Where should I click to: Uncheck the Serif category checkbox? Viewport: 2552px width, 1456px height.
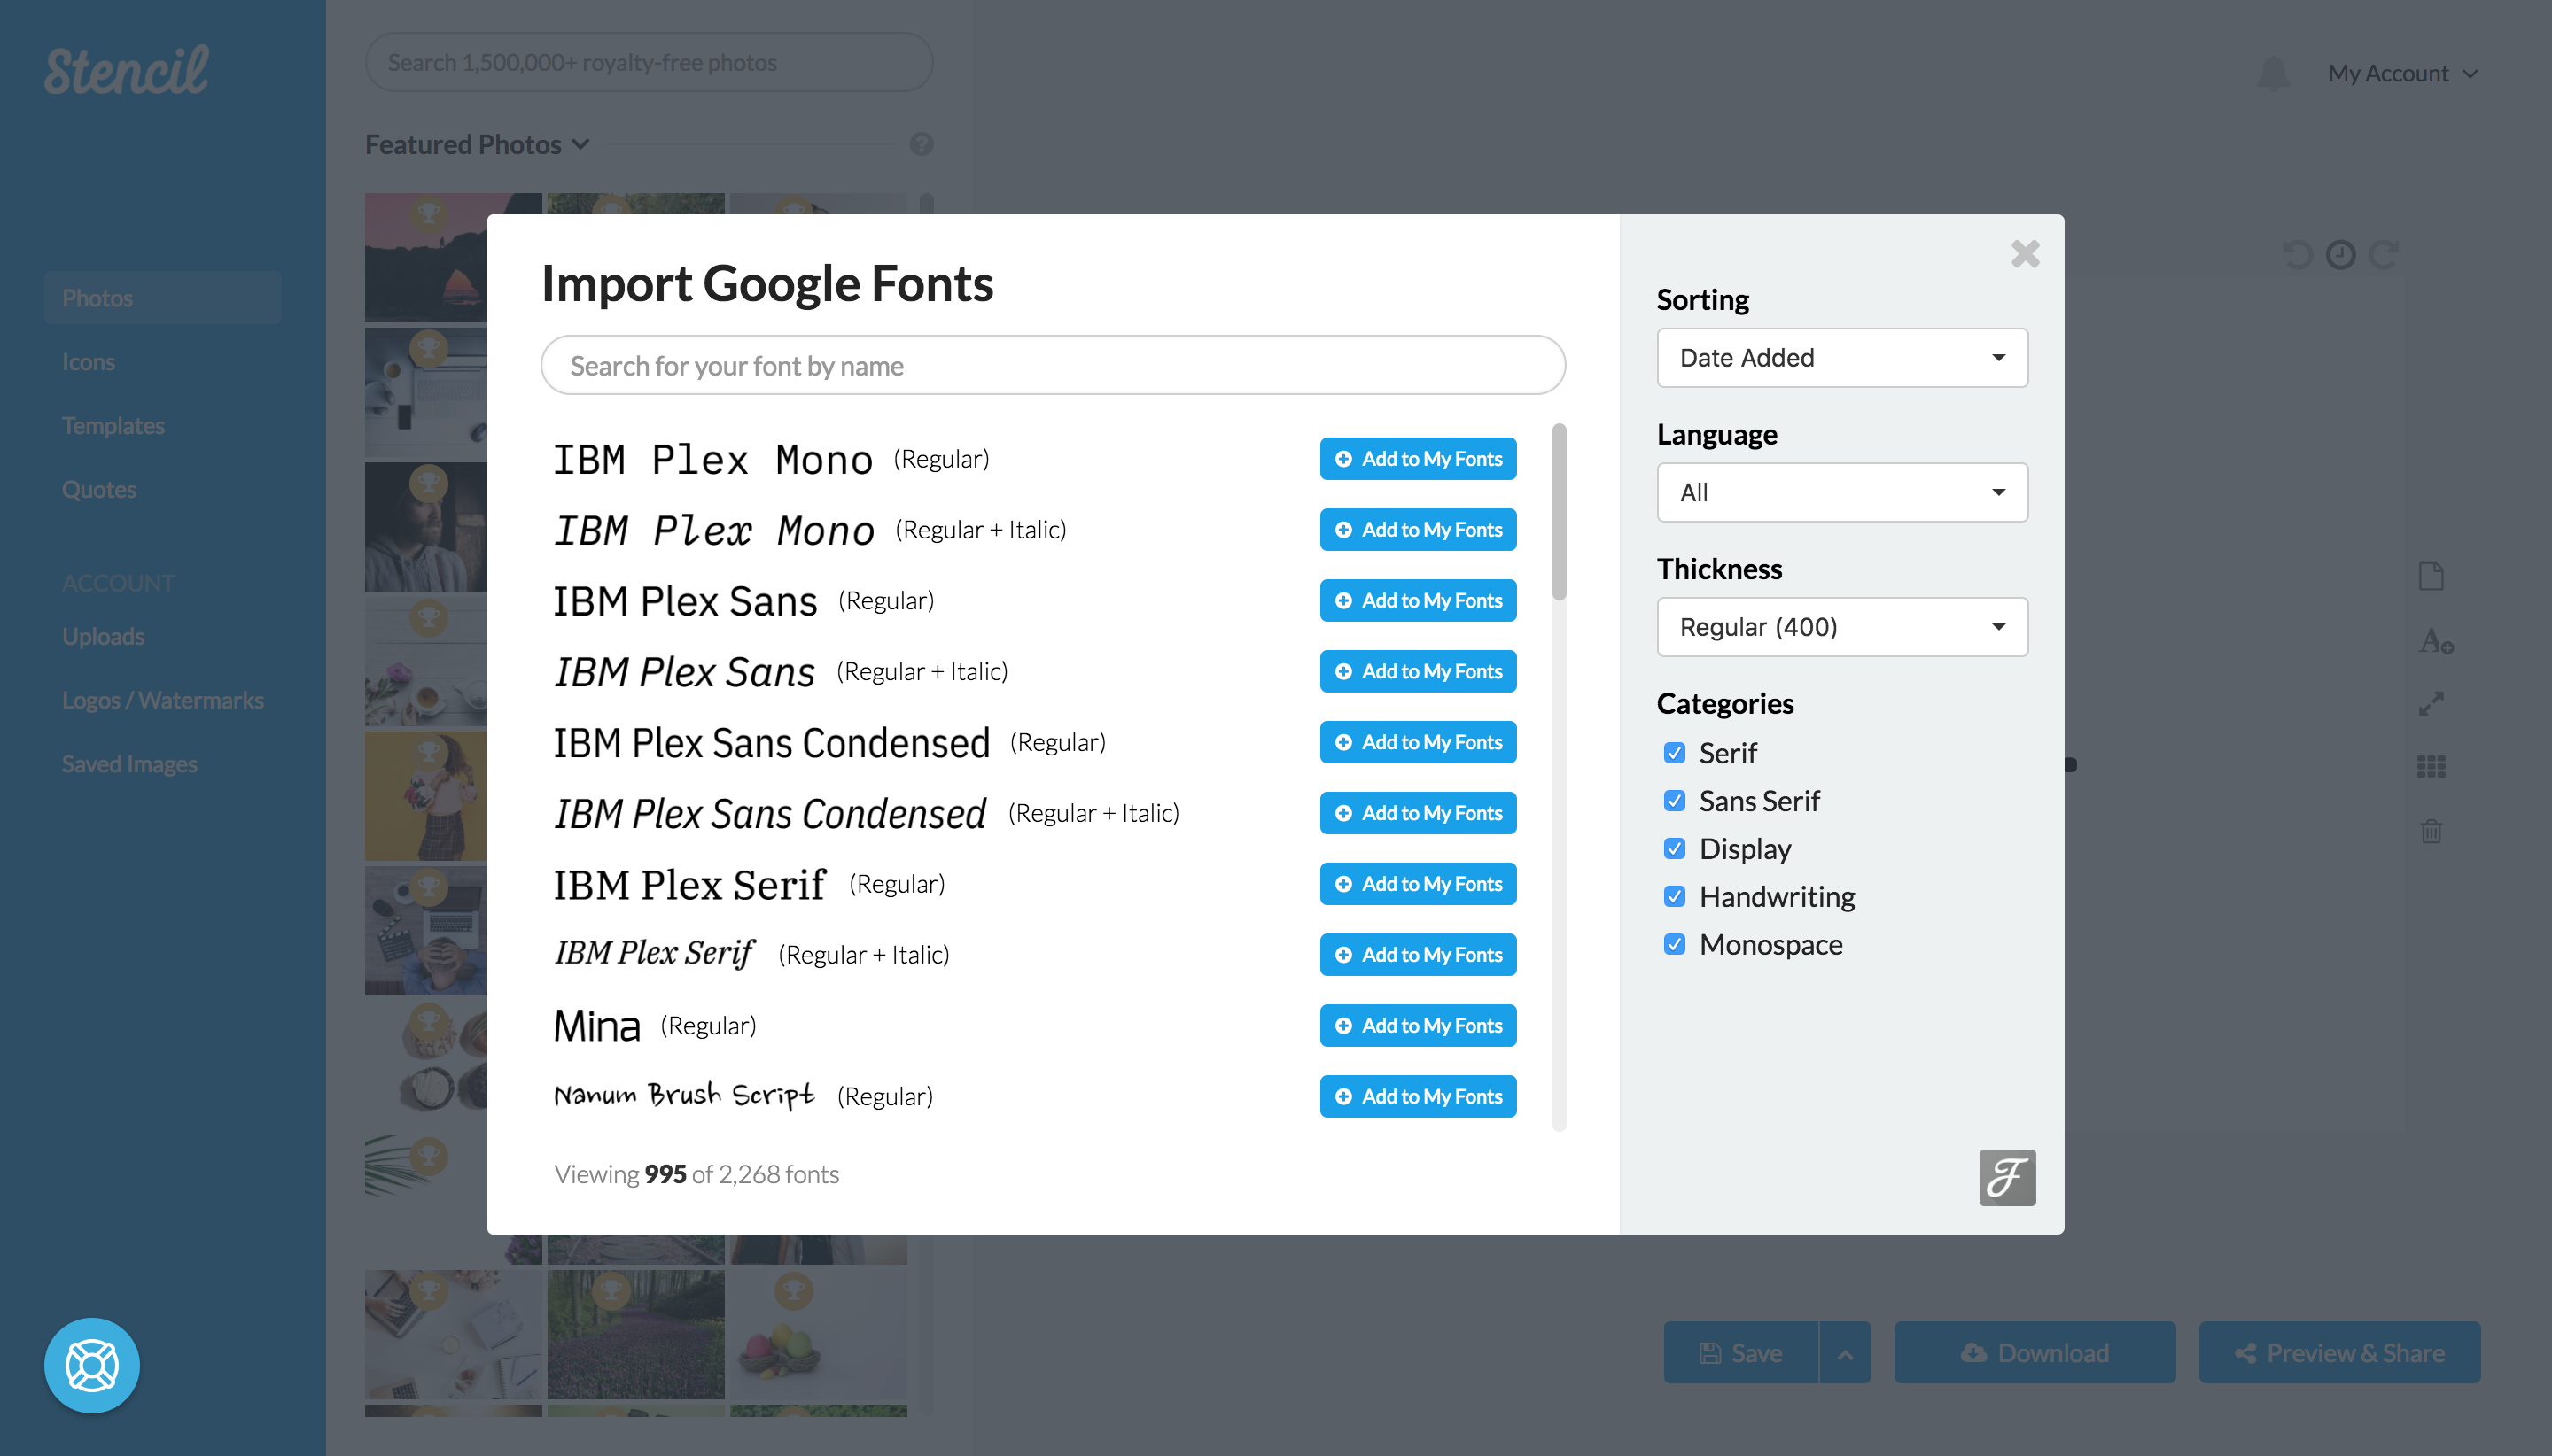1675,753
